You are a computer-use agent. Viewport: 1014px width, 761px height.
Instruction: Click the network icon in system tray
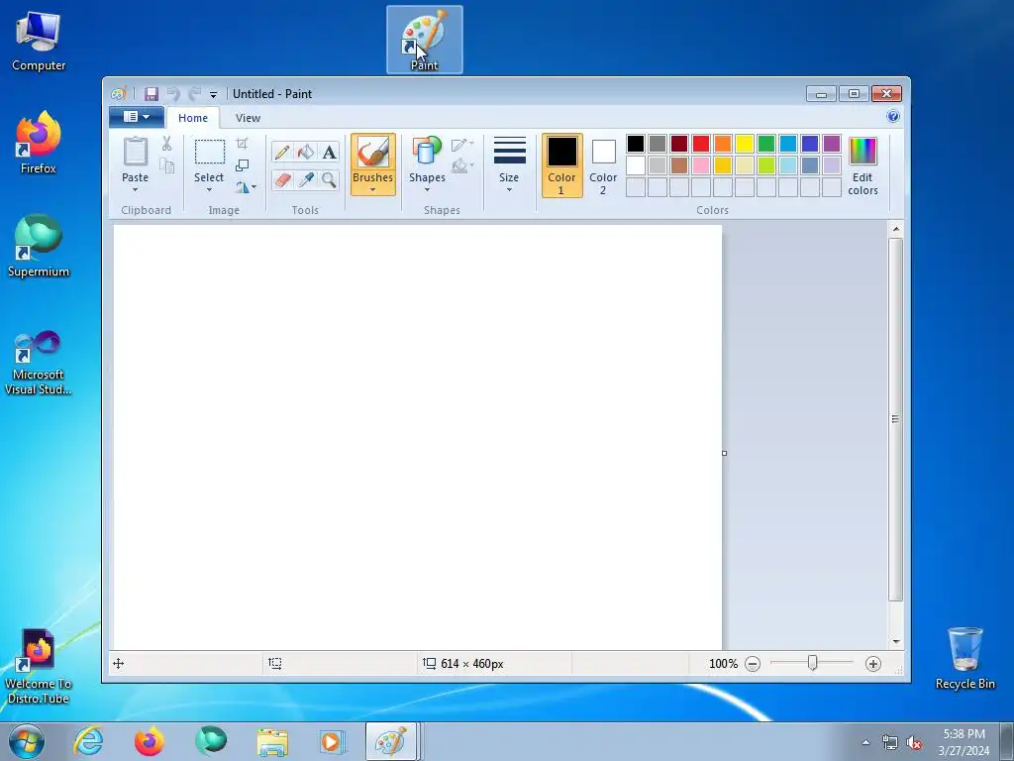[x=890, y=742]
